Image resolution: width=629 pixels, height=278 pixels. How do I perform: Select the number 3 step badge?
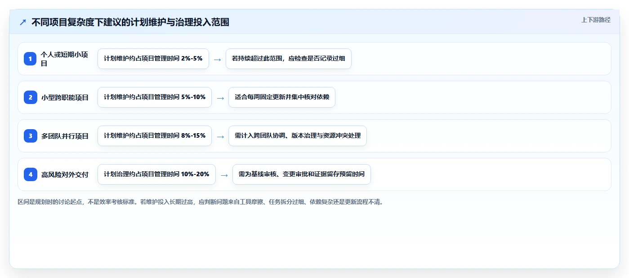click(x=31, y=136)
